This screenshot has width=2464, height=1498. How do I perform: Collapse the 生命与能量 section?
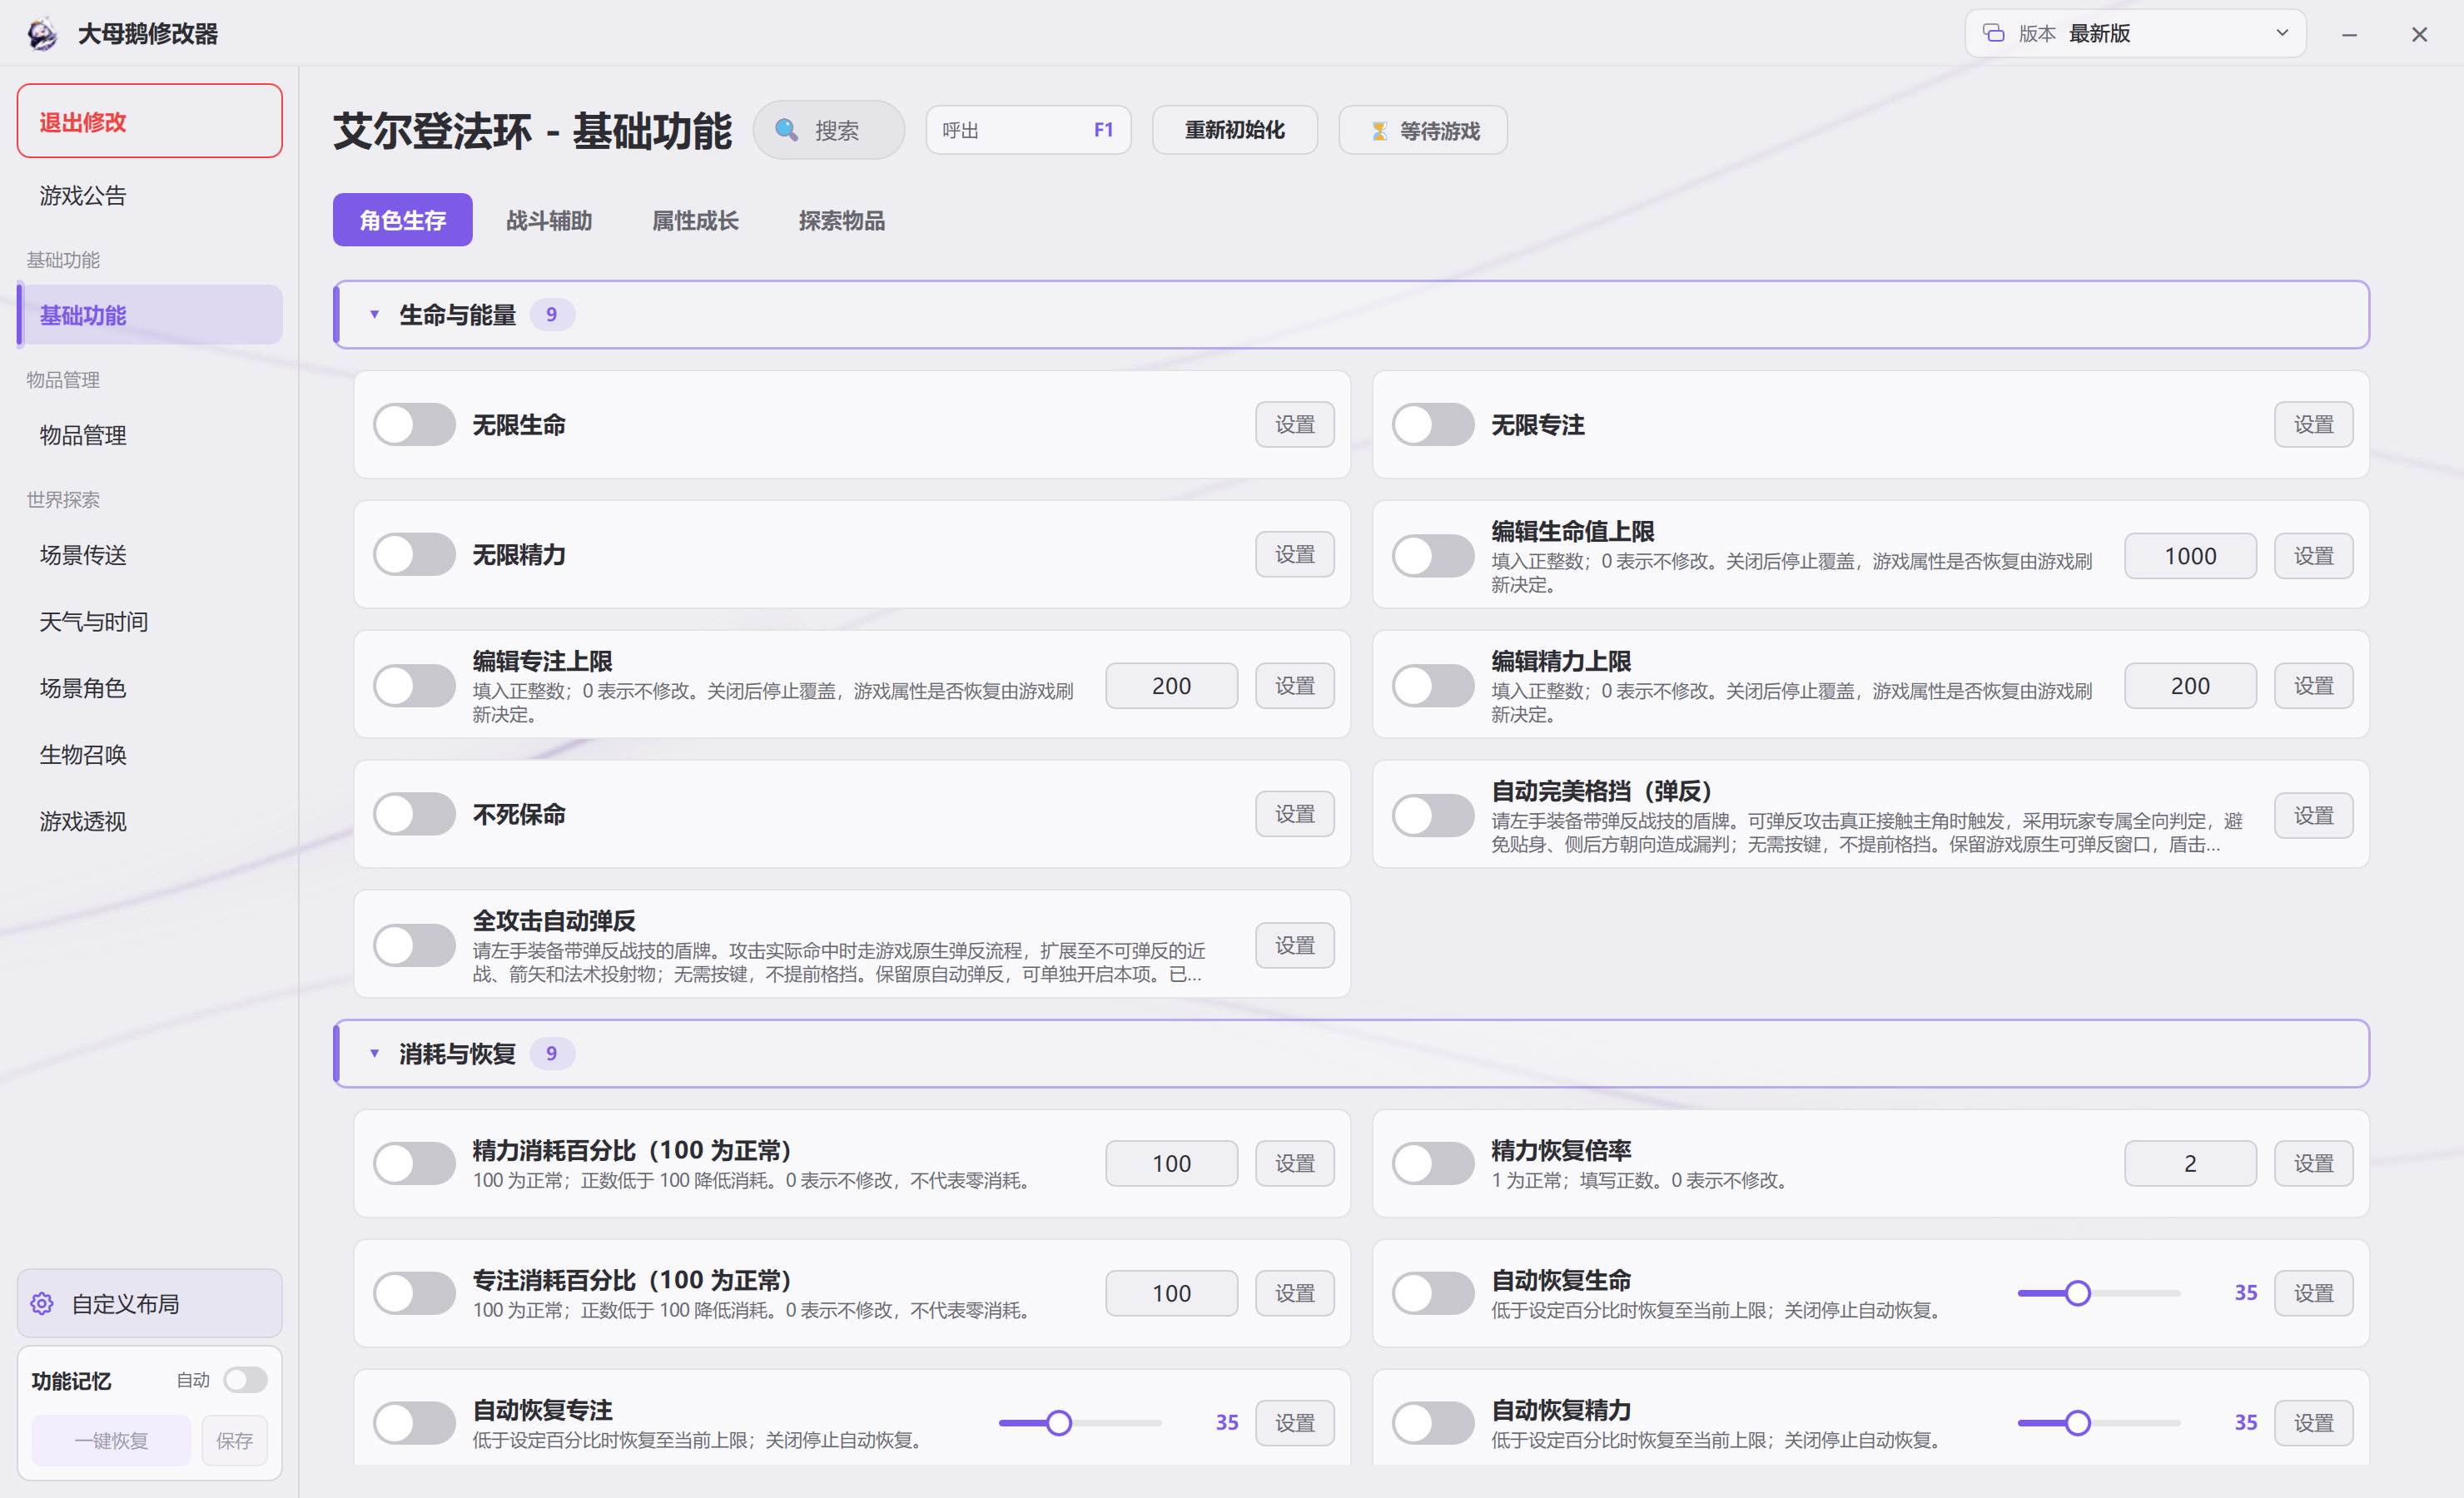coord(374,315)
